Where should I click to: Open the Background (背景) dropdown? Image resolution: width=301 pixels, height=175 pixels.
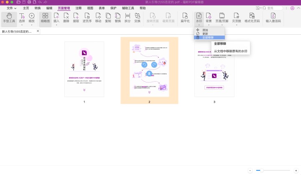click(x=209, y=25)
